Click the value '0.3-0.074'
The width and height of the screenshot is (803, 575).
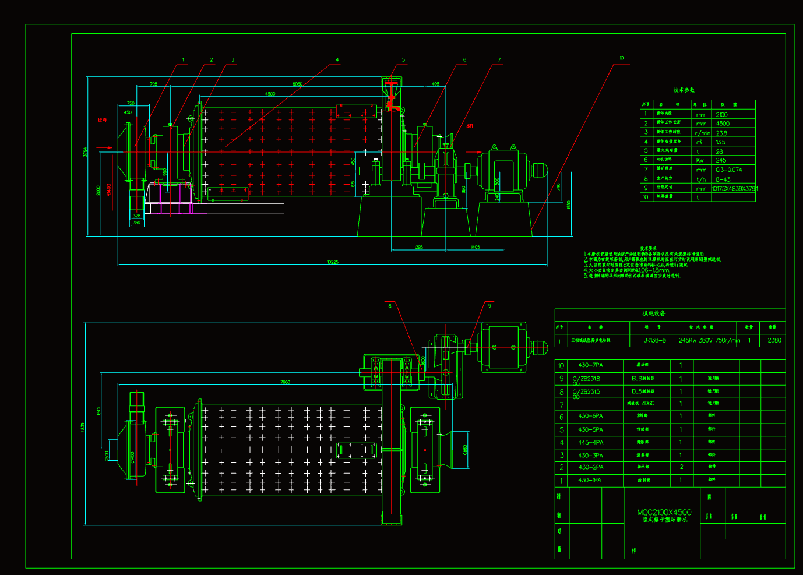(729, 170)
